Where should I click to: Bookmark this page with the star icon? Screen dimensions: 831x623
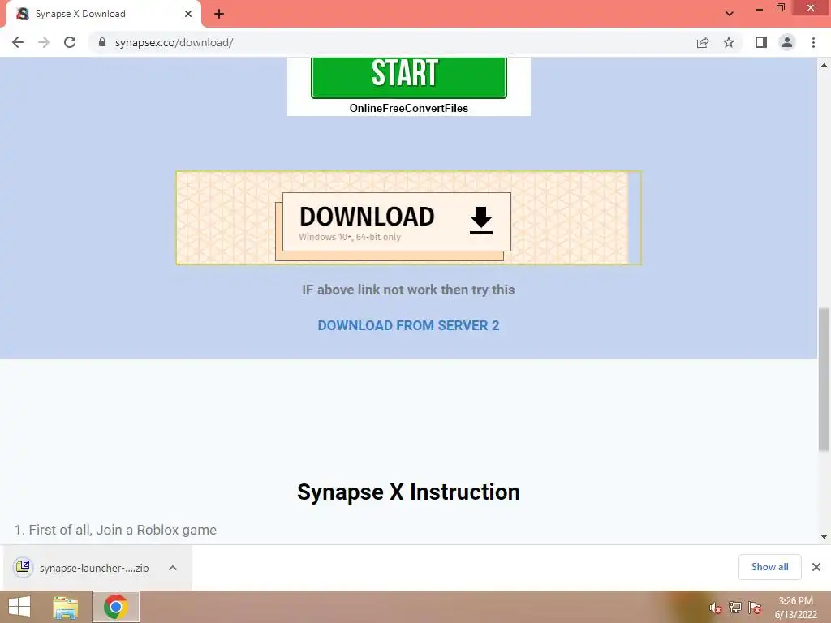(729, 42)
